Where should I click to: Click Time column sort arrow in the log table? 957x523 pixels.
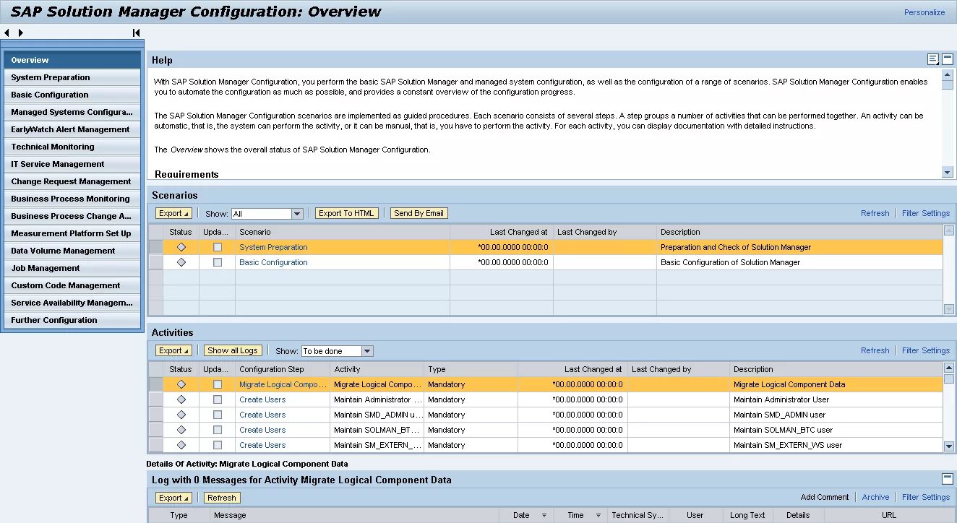click(x=598, y=516)
